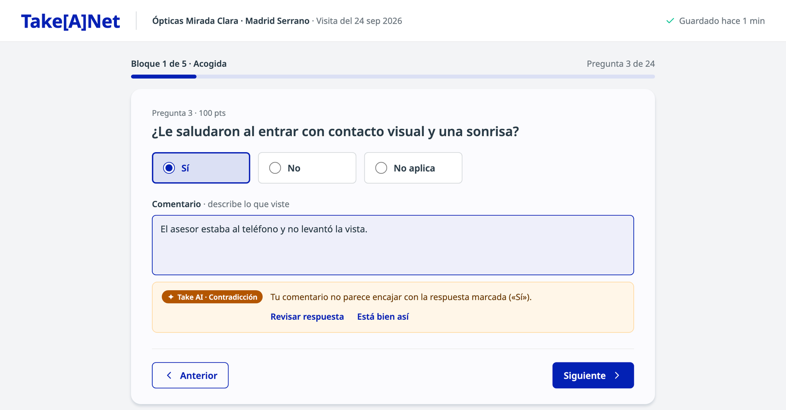Click the Take AI · Contradicción badge

click(x=212, y=297)
